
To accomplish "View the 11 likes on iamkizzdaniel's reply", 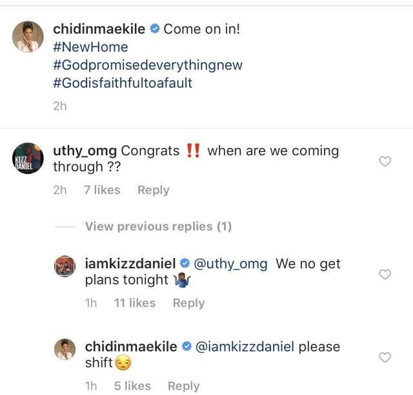I will [x=134, y=303].
